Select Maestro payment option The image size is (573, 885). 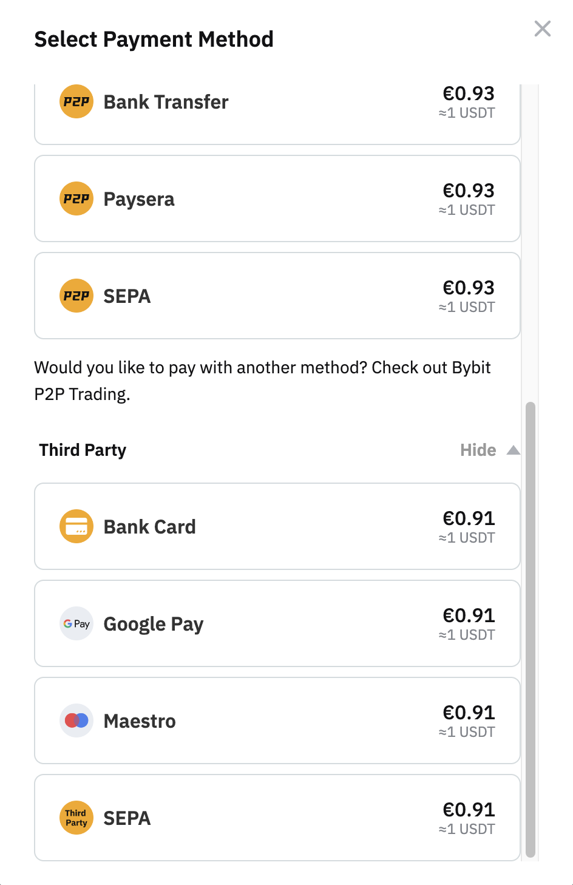click(x=277, y=721)
